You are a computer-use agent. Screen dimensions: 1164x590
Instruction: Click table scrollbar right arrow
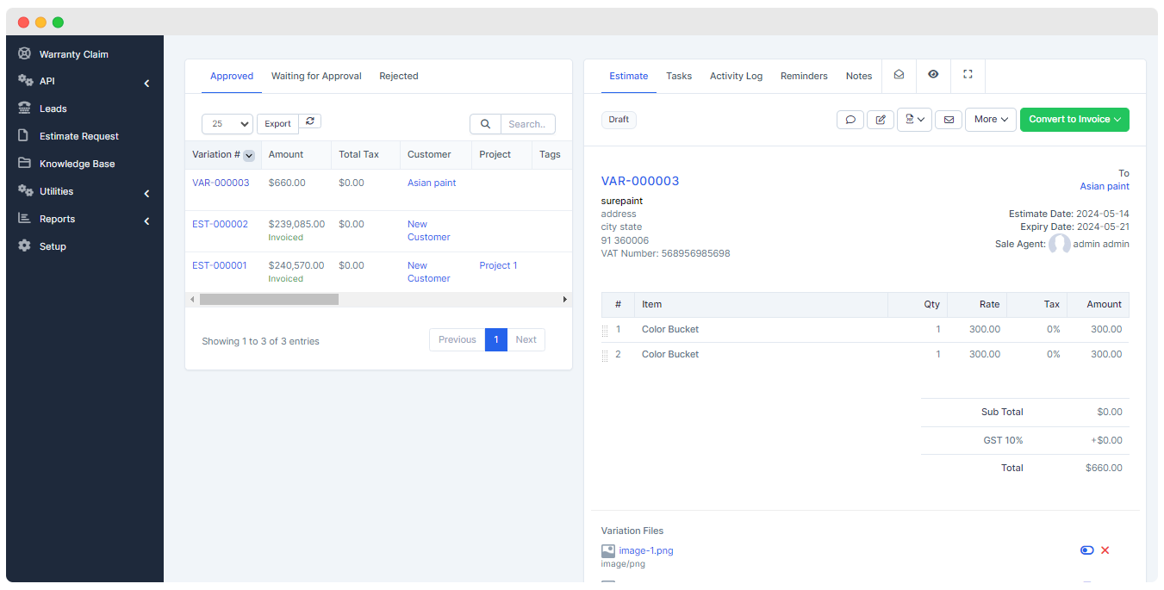[565, 299]
